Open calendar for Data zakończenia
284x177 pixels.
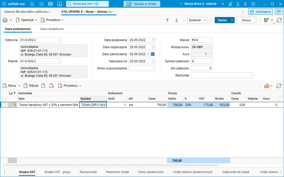(x=148, y=54)
